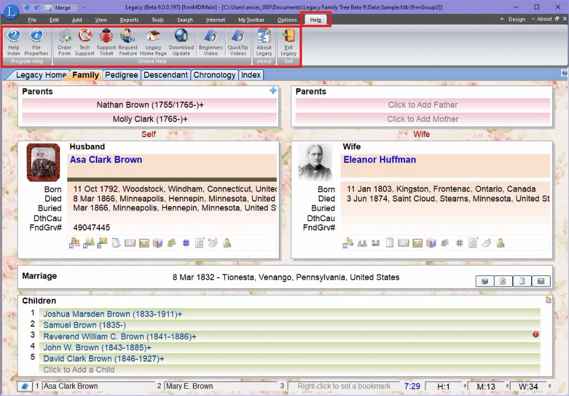Click the Exit Legacy icon
The image size is (569, 396).
[288, 42]
